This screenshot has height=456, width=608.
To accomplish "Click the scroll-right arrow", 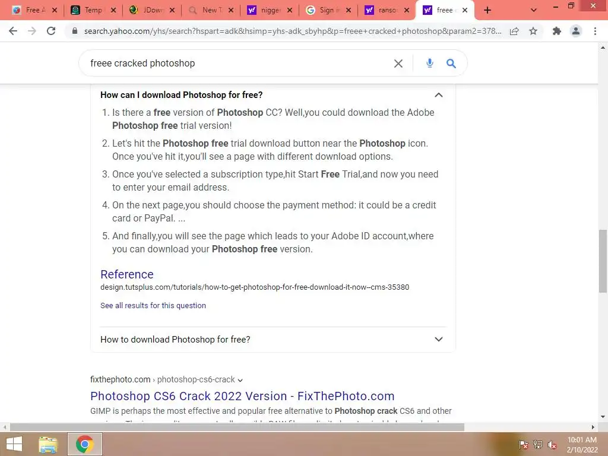I will click(593, 427).
